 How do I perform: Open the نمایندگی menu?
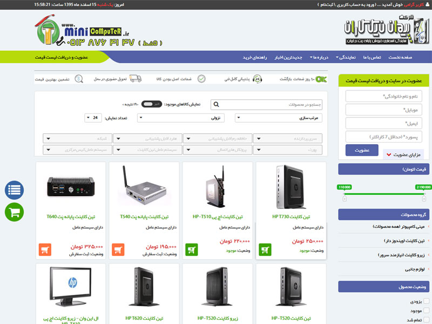point(346,57)
